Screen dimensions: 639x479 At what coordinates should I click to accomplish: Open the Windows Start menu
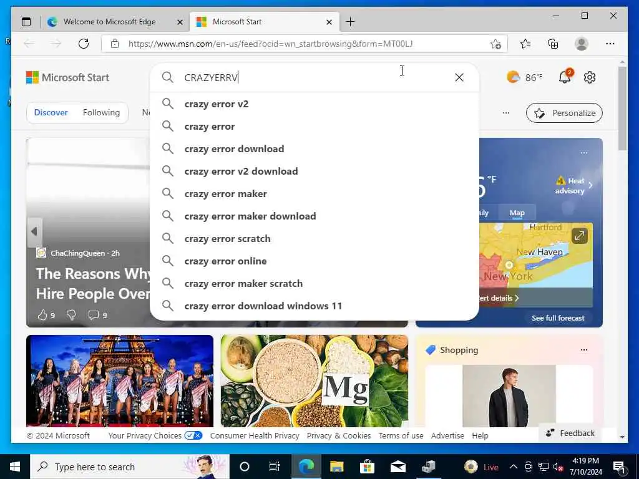[x=15, y=467]
